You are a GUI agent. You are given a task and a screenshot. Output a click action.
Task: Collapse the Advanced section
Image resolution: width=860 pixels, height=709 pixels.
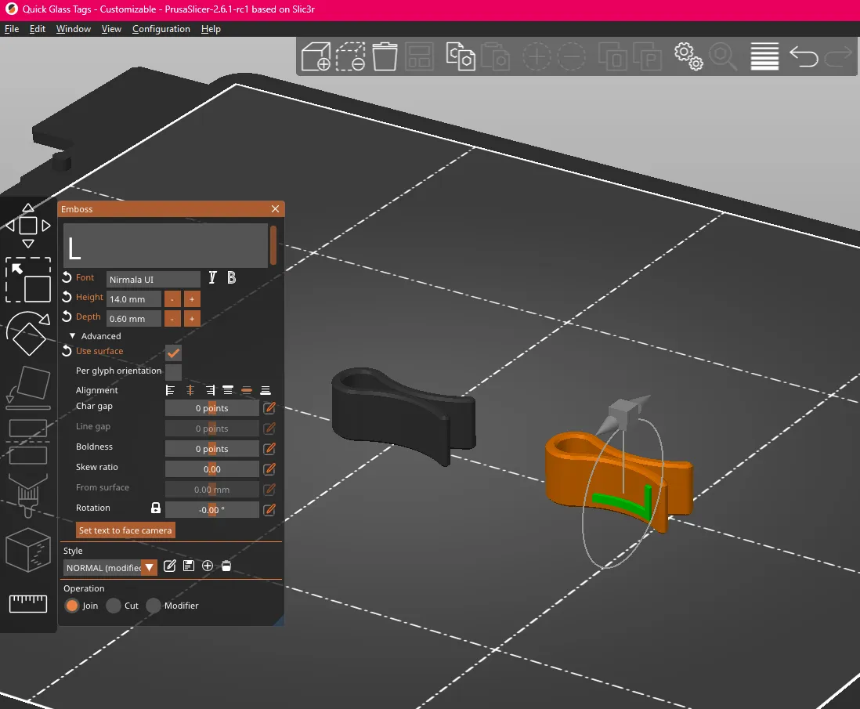(73, 335)
